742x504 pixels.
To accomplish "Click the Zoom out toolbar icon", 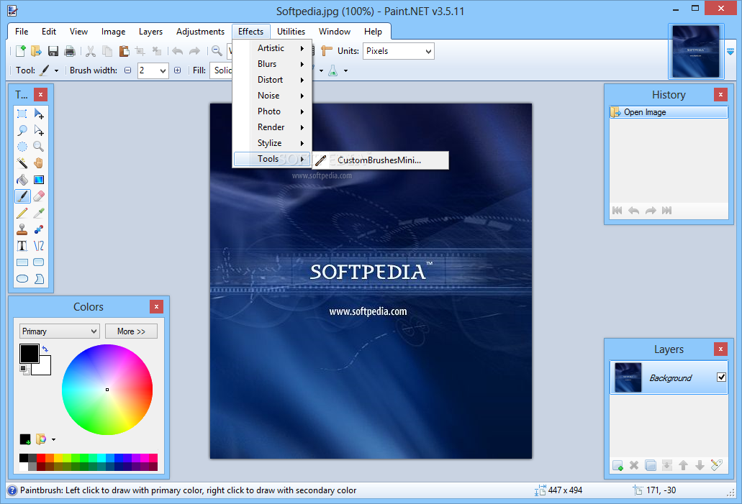I will 217,51.
